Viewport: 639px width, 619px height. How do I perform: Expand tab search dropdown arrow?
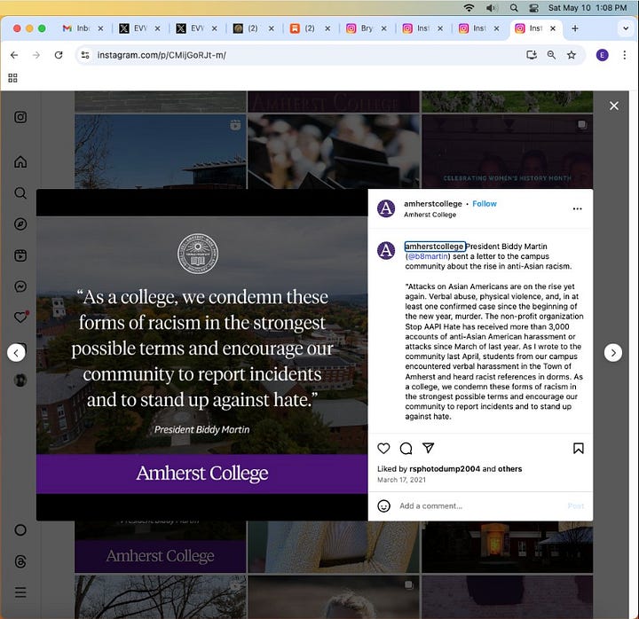pos(626,28)
